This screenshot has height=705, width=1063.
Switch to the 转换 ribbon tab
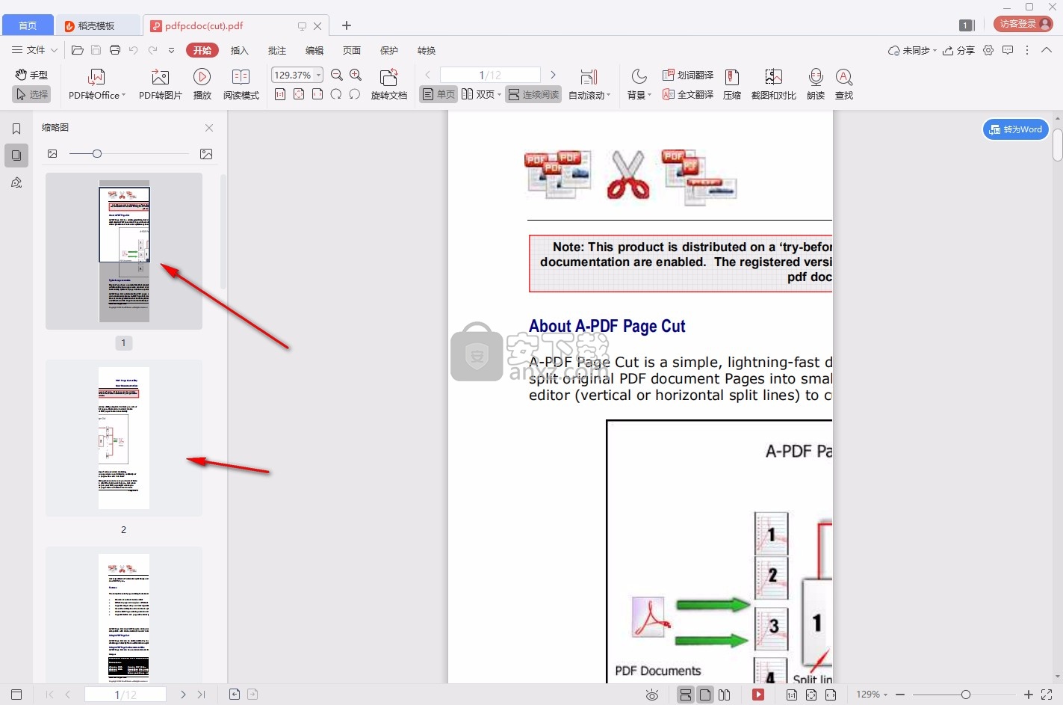click(427, 50)
